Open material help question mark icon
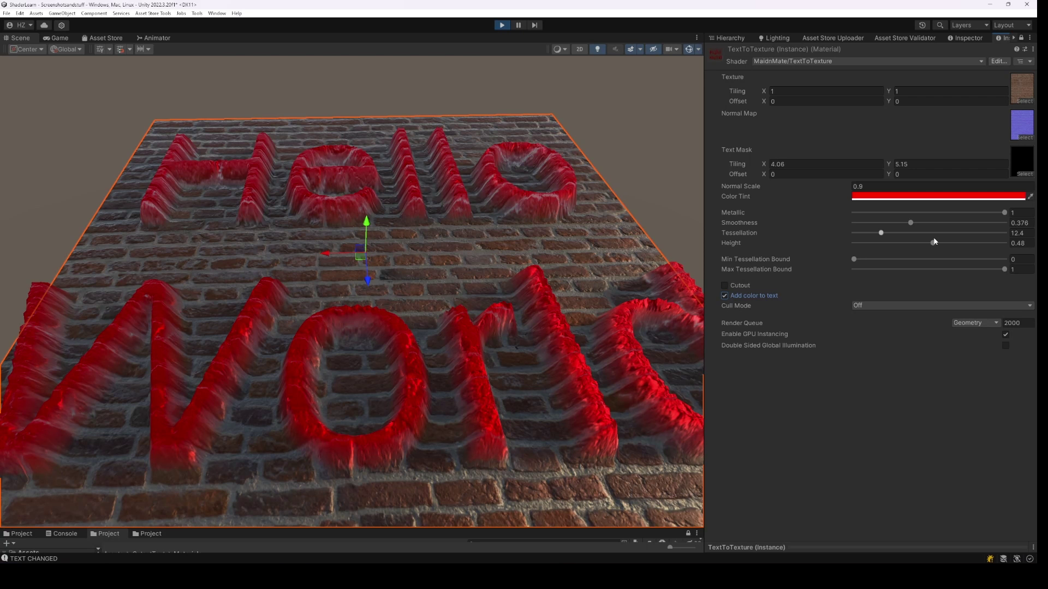1048x589 pixels. tap(1016, 49)
